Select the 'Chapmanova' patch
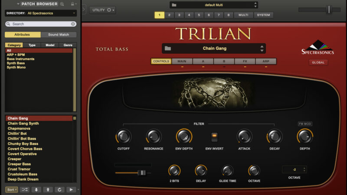The height and width of the screenshot is (195, 347). pos(39,128)
